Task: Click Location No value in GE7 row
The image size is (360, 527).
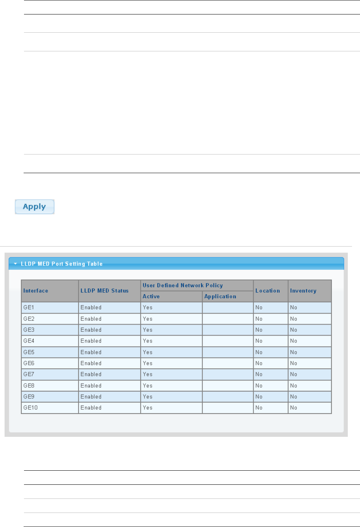Action: (x=259, y=374)
